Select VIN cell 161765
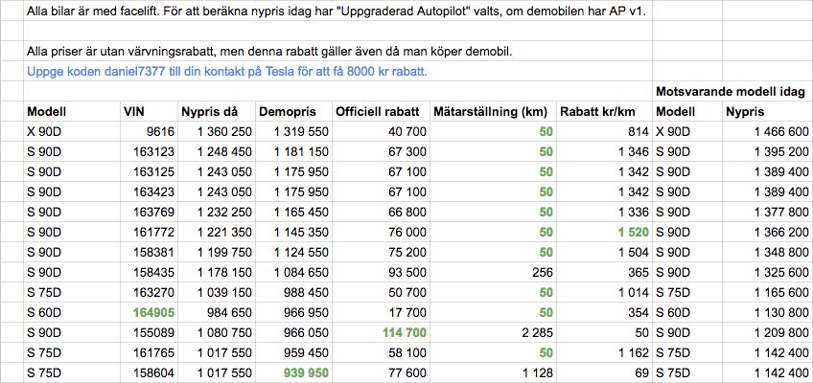The height and width of the screenshot is (383, 813). click(x=149, y=352)
